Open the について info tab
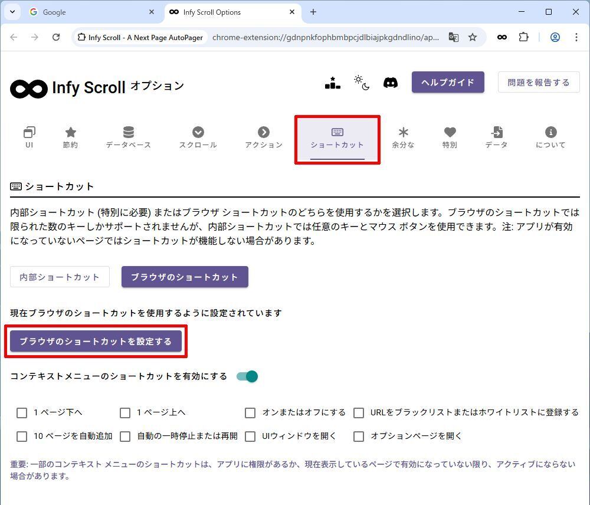590x505 pixels. click(550, 137)
